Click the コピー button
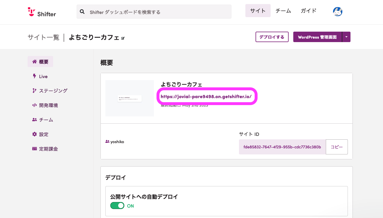This screenshot has height=218, width=383. pos(337,147)
